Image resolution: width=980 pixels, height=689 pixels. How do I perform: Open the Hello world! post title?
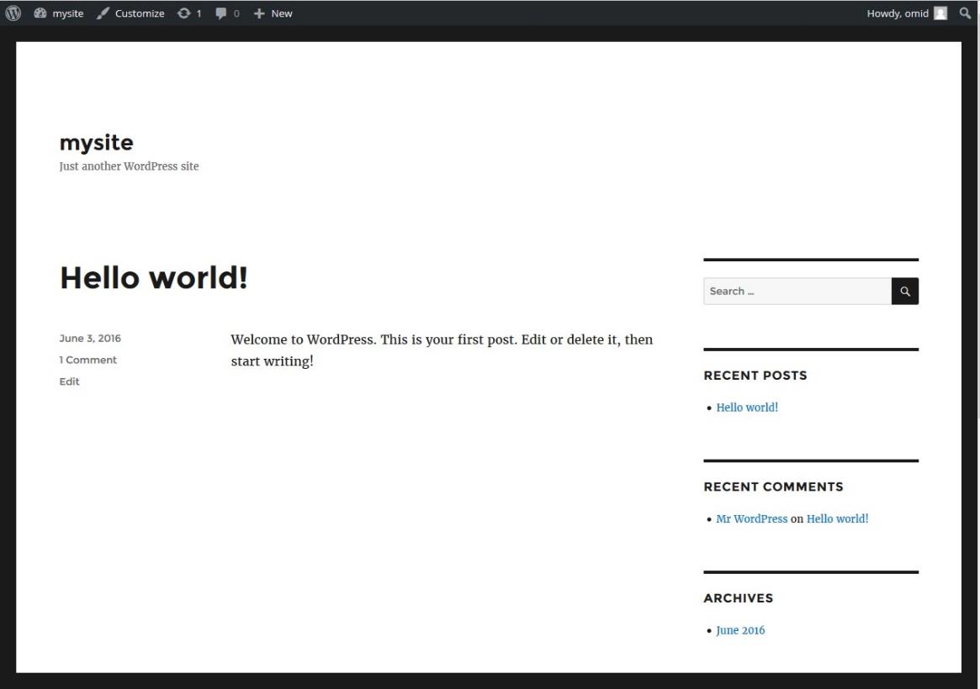pos(153,277)
